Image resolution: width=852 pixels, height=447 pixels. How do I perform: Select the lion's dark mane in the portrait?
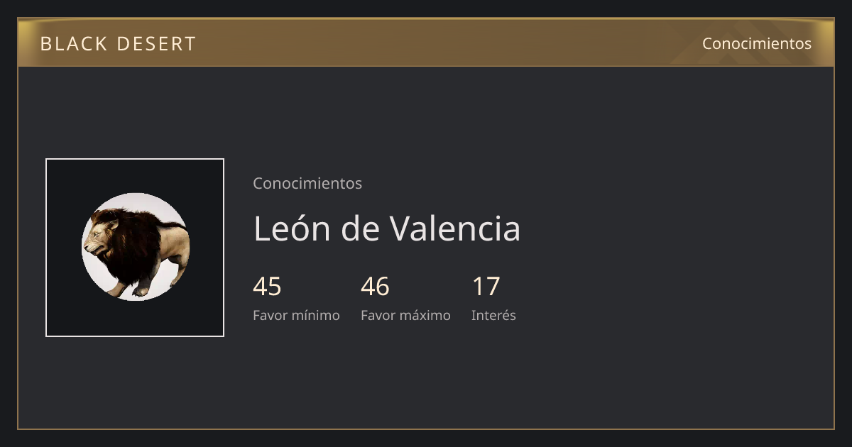coord(131,245)
